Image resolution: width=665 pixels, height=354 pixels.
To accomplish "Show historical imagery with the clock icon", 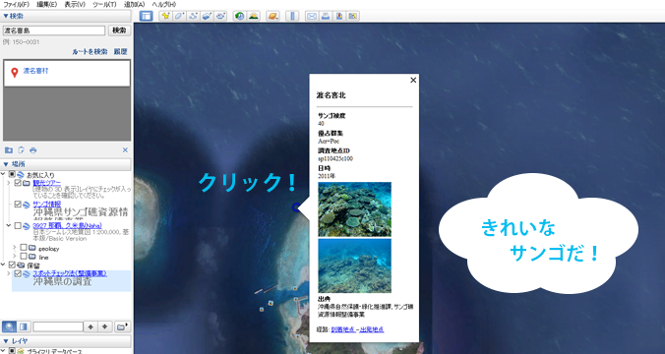I will [x=240, y=16].
